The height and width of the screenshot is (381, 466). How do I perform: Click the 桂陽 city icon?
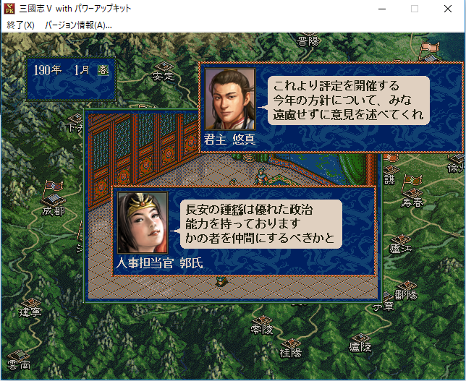click(x=291, y=343)
